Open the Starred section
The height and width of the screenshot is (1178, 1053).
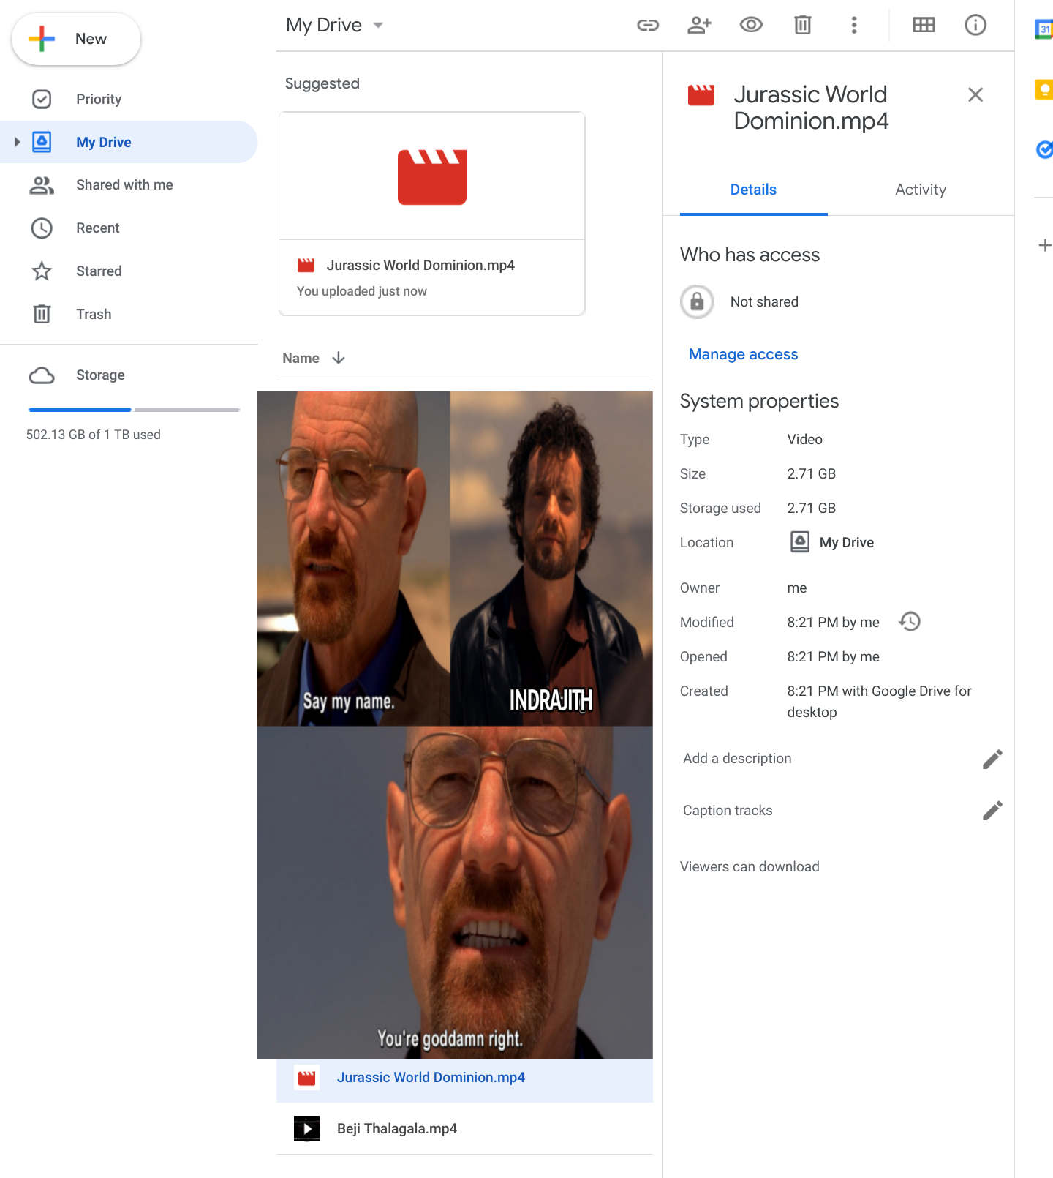click(99, 271)
